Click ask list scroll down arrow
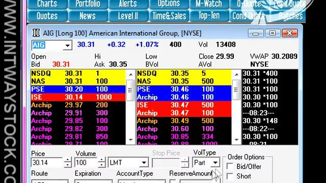This screenshot has height=183, width=326. point(236,140)
